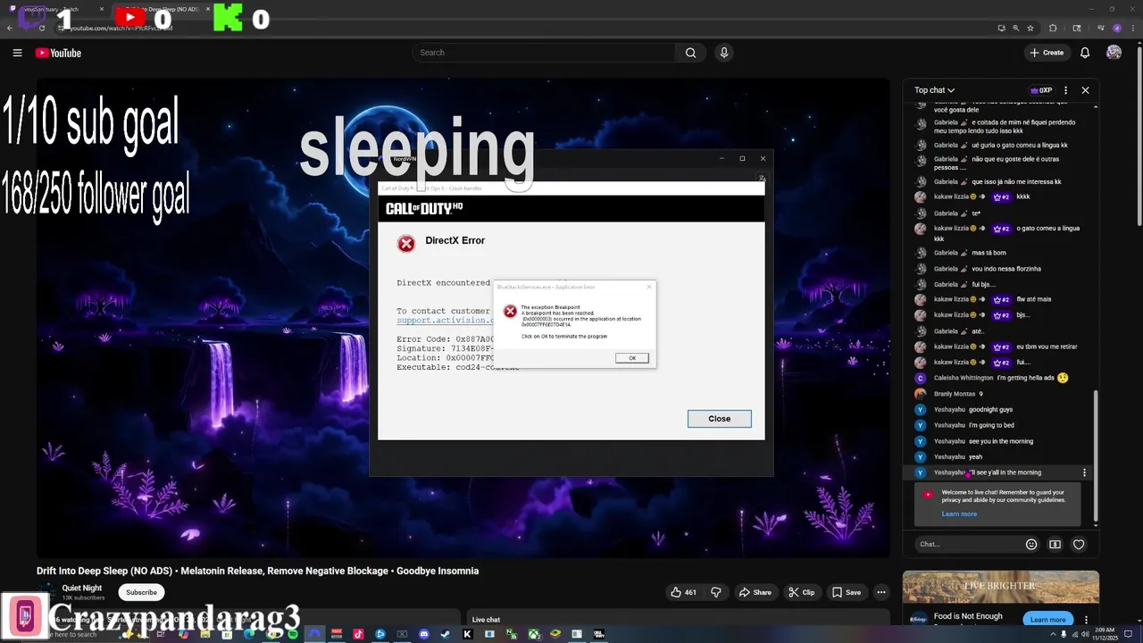Click the YouTube search magnifier button

coord(690,53)
